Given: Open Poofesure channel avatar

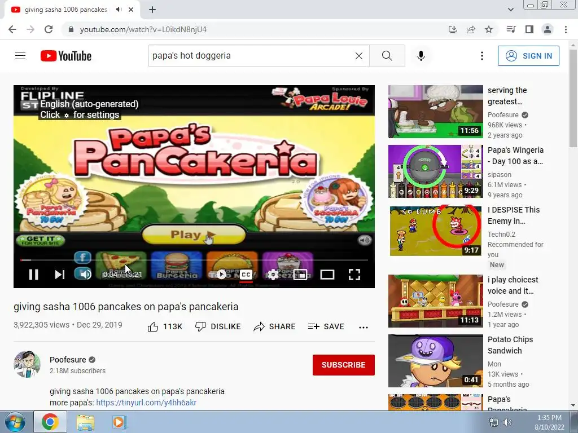Looking at the screenshot, I should coord(27,364).
